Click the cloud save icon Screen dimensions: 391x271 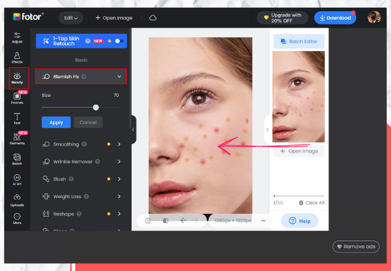click(x=153, y=18)
